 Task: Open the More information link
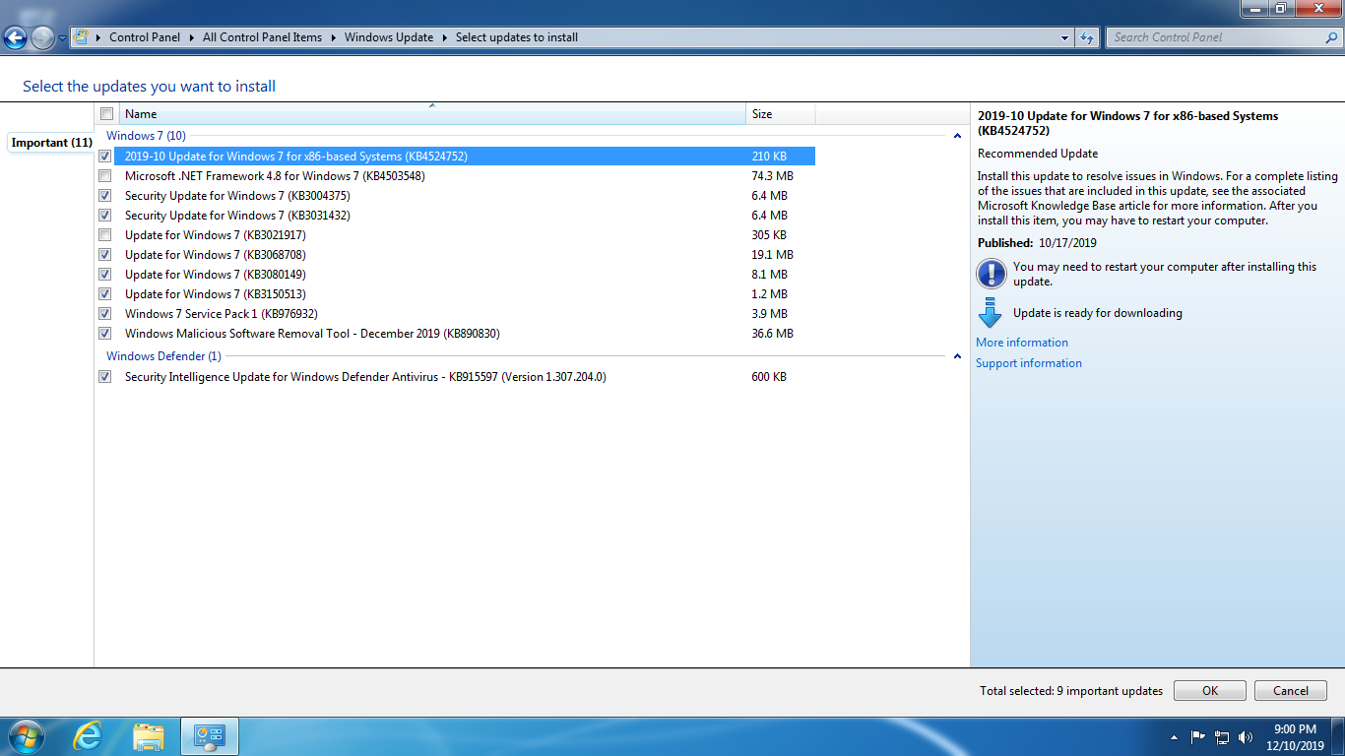(x=1022, y=343)
